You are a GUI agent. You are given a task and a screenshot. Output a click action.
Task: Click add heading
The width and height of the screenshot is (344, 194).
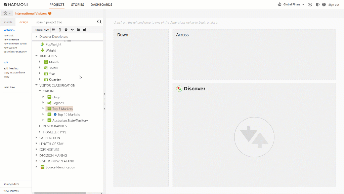point(11,68)
